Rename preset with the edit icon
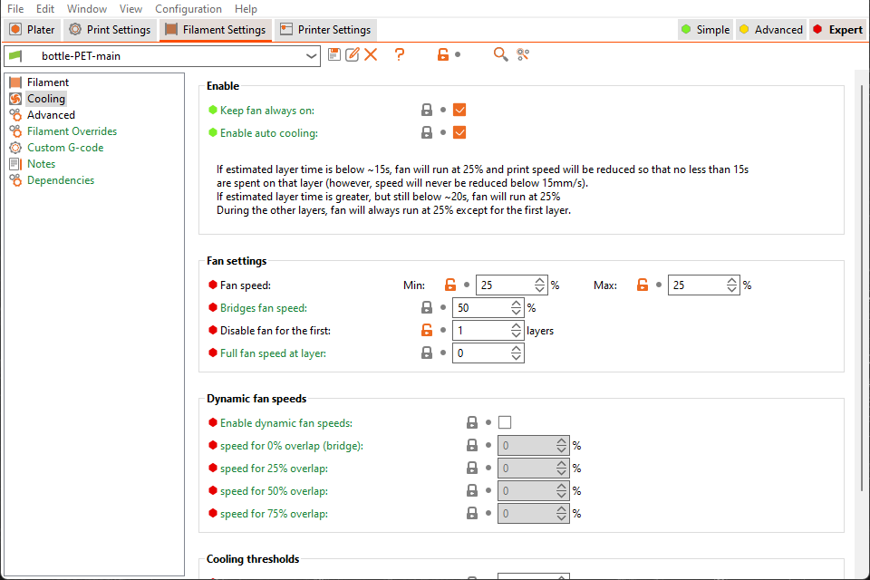Screen dimensions: 870x580 (353, 54)
